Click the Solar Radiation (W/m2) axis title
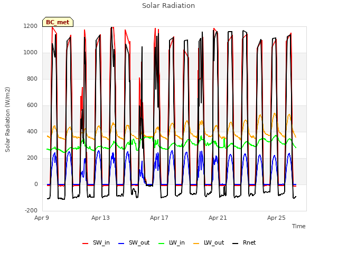Screen dimensions: 338x253 coord(7,120)
